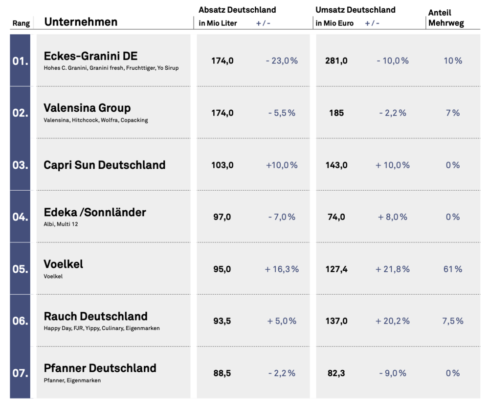This screenshot has width=489, height=401.
Task: Select the Valensina Group company name
Action: coord(87,108)
